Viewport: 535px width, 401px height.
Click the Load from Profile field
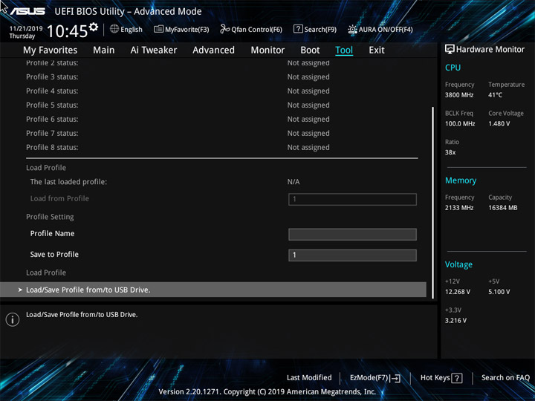(x=352, y=199)
